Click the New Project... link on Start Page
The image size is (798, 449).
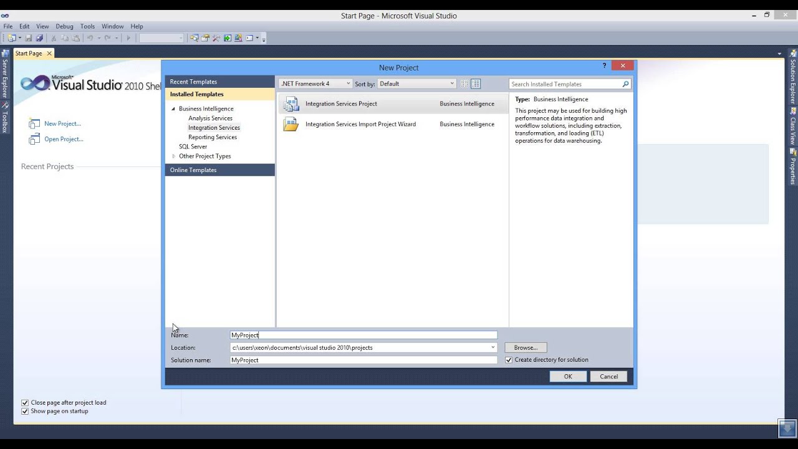click(62, 123)
